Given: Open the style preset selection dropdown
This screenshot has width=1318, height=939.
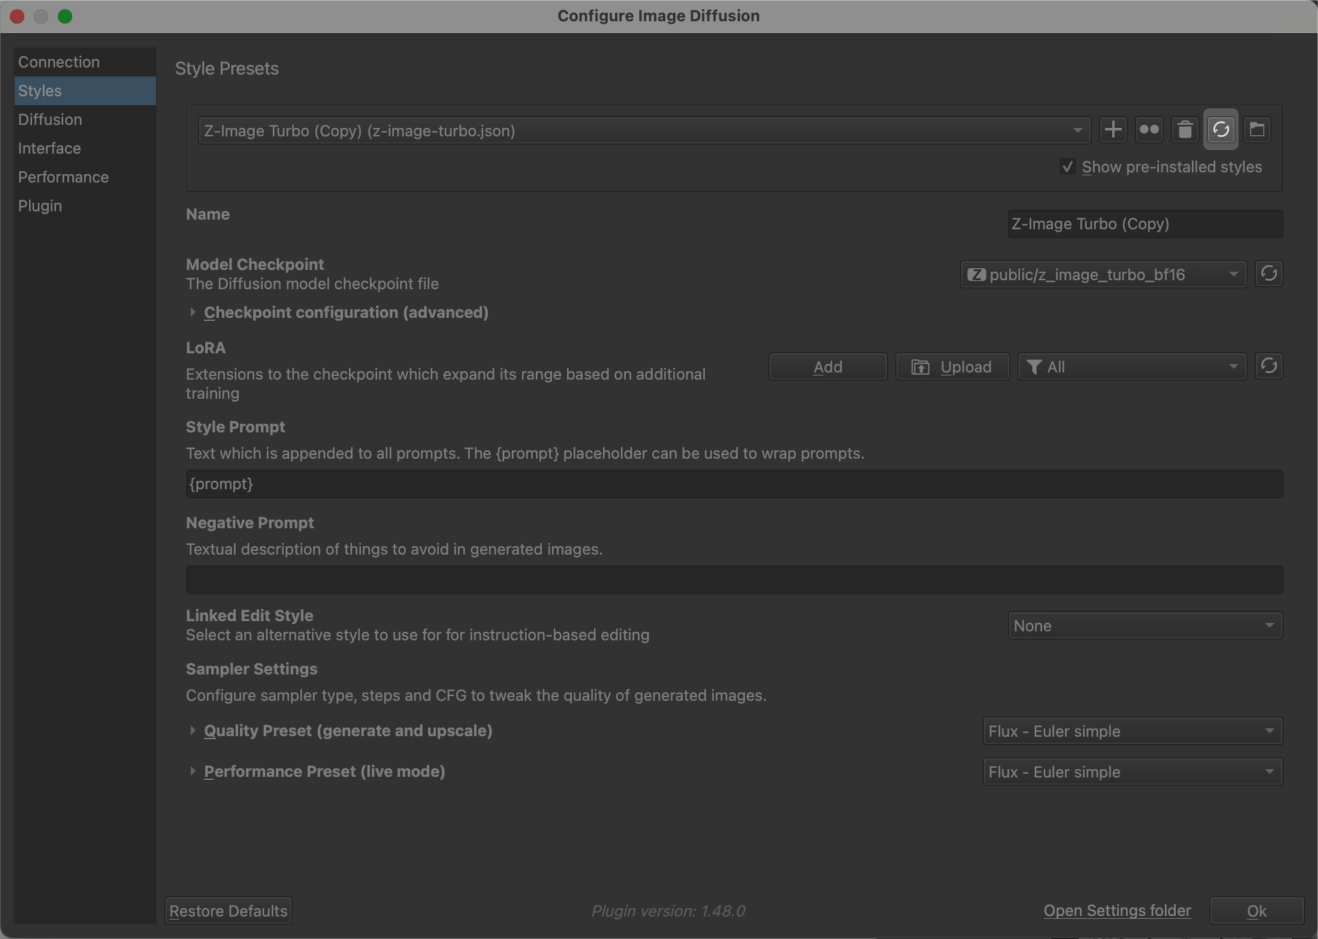Looking at the screenshot, I should pos(643,131).
